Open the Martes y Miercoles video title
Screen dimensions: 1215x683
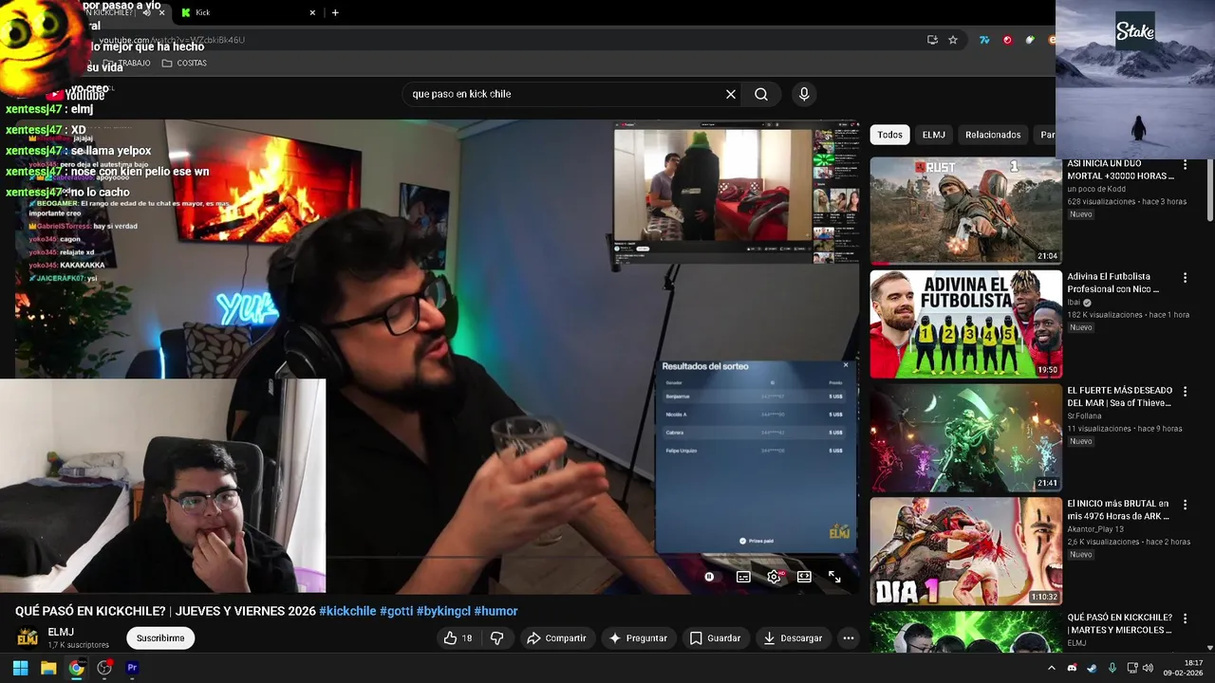pyautogui.click(x=1120, y=623)
